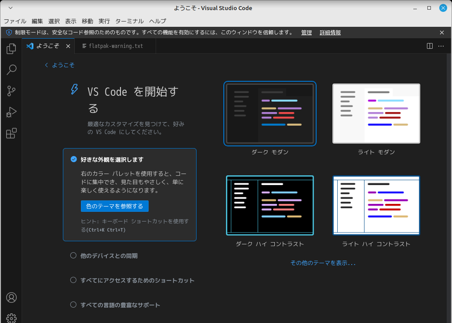Open the 編集 menu
The height and width of the screenshot is (323, 452).
(37, 21)
